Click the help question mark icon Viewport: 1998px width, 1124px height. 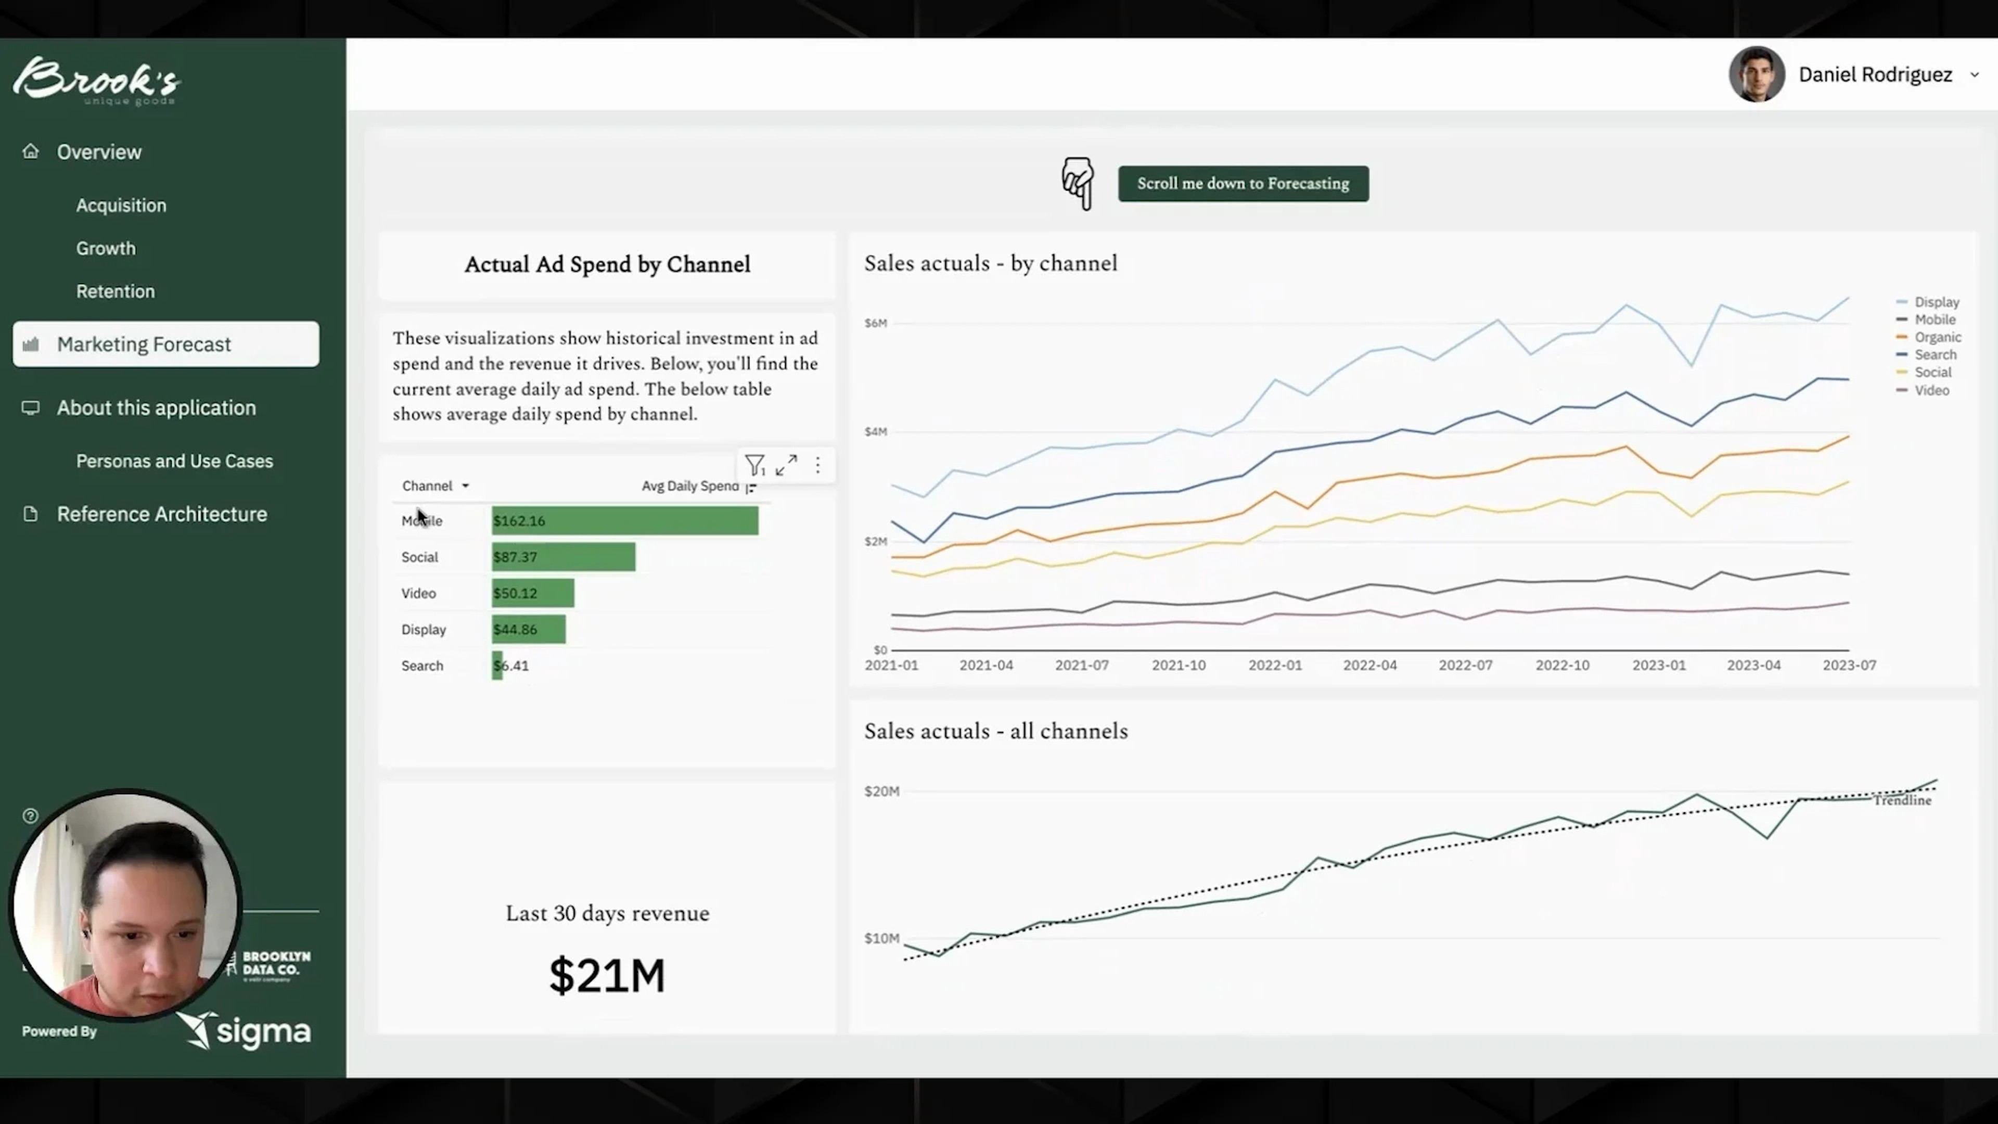click(x=30, y=815)
